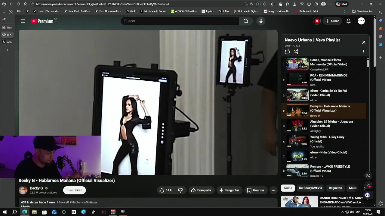Open Otros favoritos folder
Image resolution: width=385 pixels, height=216 pixels.
(362, 11)
